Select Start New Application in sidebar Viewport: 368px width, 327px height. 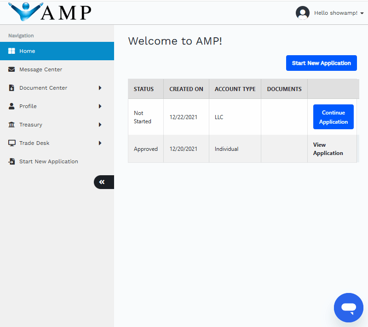pyautogui.click(x=48, y=161)
